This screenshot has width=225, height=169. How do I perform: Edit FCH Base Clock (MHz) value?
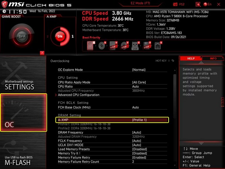click(x=113, y=107)
